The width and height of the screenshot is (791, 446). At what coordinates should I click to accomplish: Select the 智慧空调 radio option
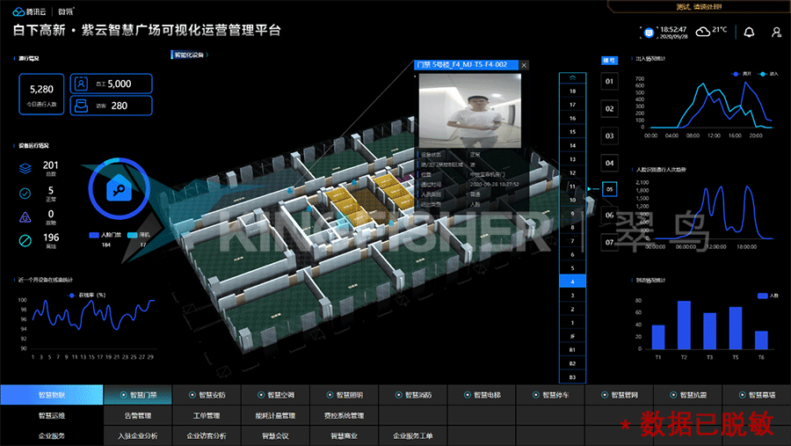pos(261,395)
